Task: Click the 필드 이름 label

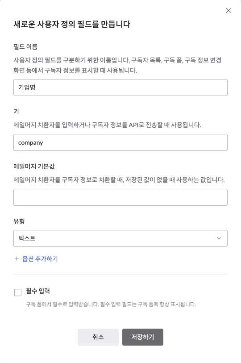Action: pyautogui.click(x=25, y=47)
